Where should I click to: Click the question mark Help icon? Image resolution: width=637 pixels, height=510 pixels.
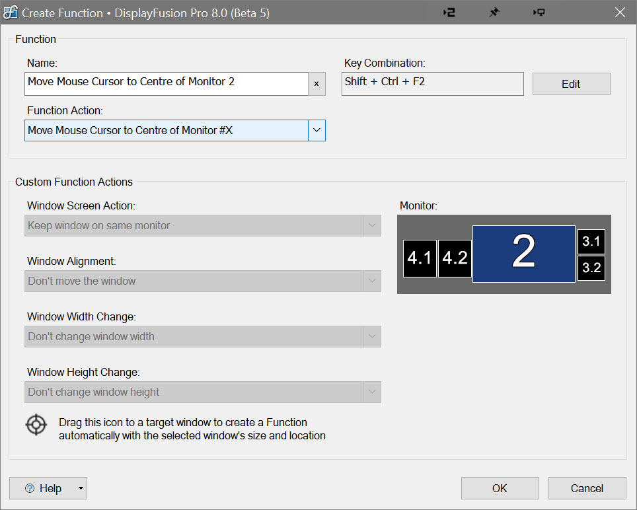[x=29, y=488]
